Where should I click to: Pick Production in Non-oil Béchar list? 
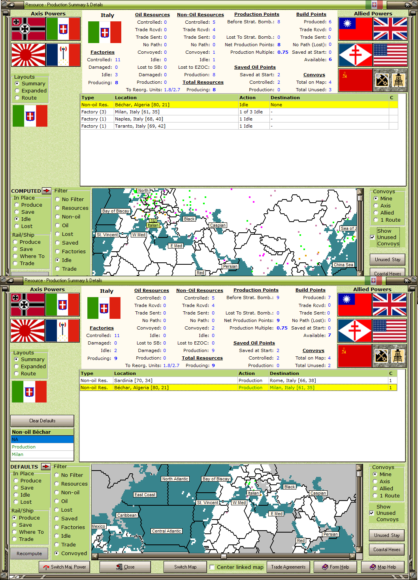[x=42, y=447]
